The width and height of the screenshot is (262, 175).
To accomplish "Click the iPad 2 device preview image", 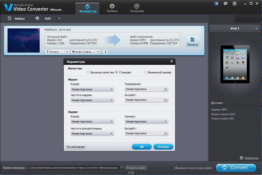I will pyautogui.click(x=235, y=64).
